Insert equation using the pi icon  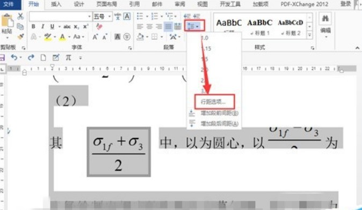pyautogui.click(x=68, y=57)
